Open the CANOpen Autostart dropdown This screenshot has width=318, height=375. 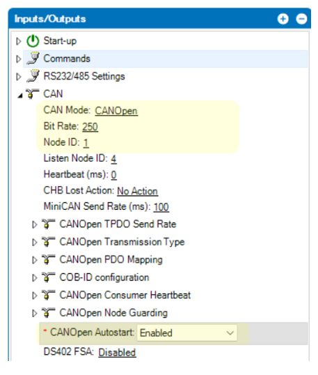click(187, 333)
